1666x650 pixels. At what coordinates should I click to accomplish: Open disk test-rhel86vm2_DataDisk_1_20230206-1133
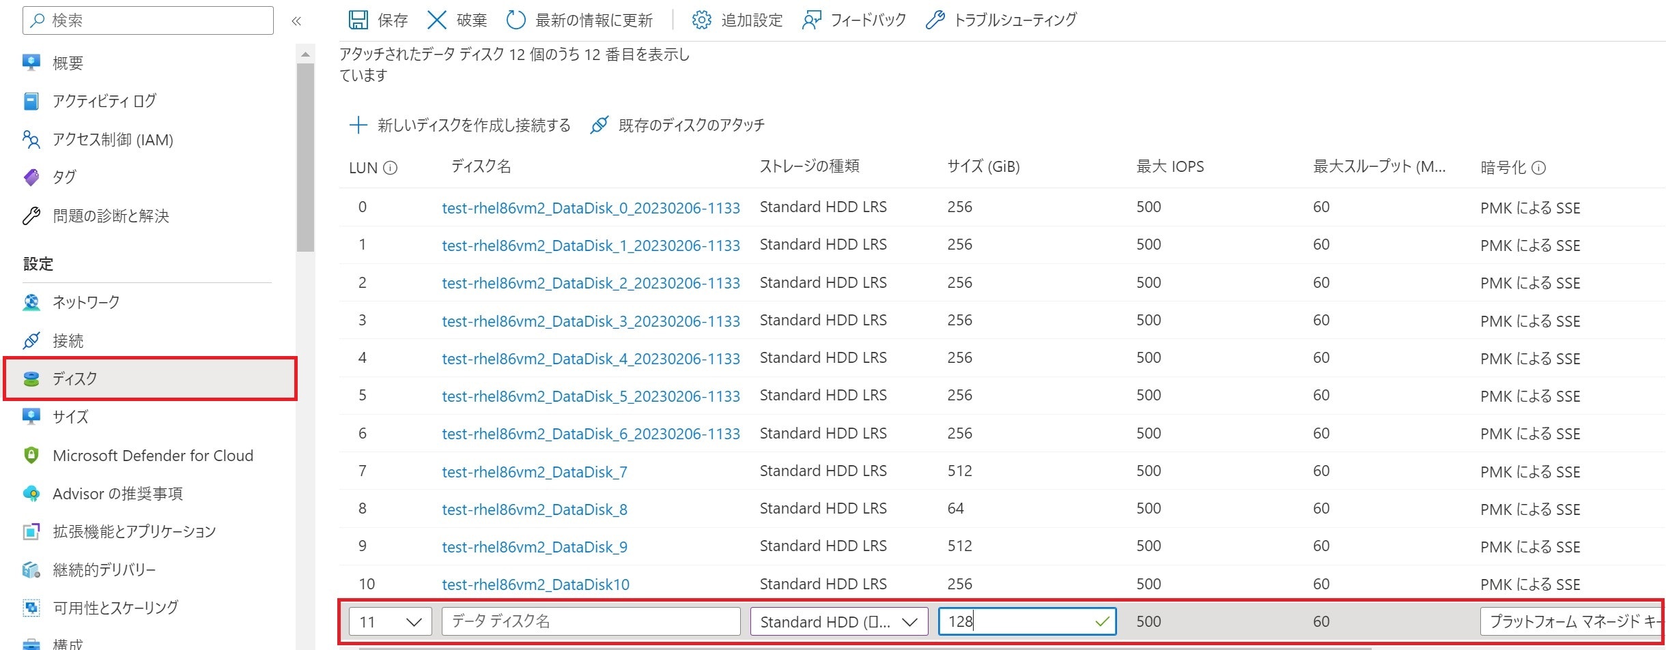(591, 246)
